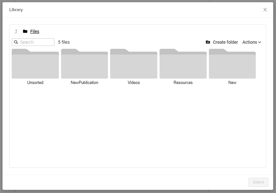Click the NewPublication folder name label

click(85, 82)
